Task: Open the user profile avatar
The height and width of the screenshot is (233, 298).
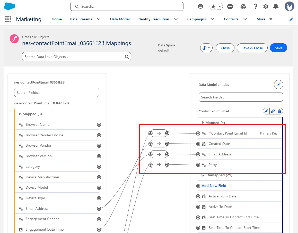Action: 290,6
